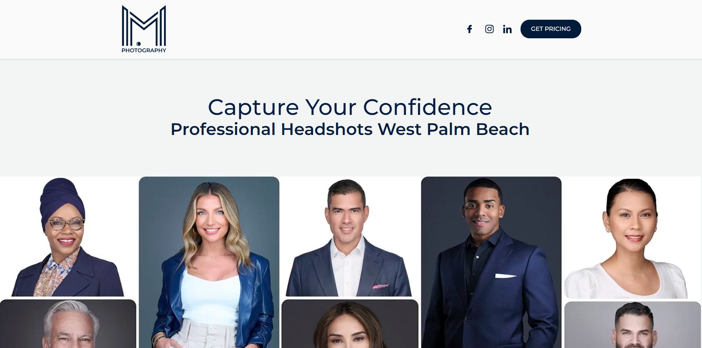Open headshot of woman in navy turban
Viewport: 702px width, 348px height.
pyautogui.click(x=68, y=236)
